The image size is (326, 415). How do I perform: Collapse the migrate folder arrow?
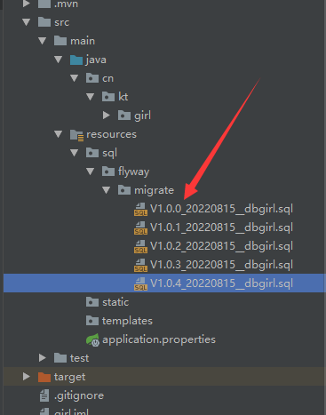pyautogui.click(x=107, y=190)
